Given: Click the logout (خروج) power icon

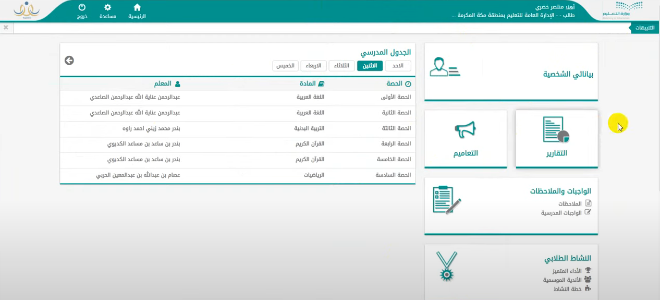Looking at the screenshot, I should click(x=82, y=8).
